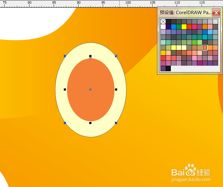Screen dimensions: 223x187
Task: Select the bright lime green swatch
Action: point(194,42)
